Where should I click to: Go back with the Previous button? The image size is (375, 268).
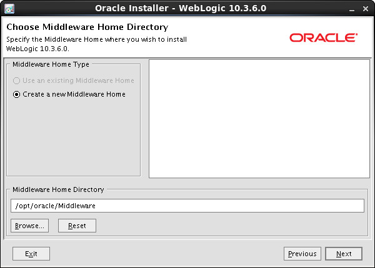coord(302,254)
